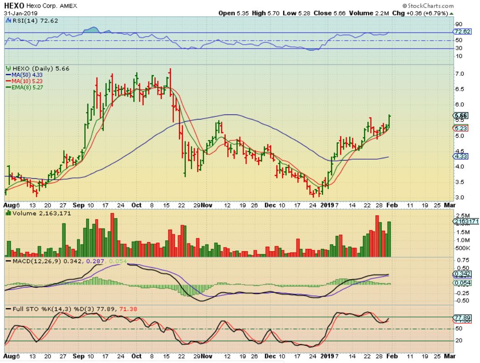Click the volume bars icon before Volume 2,163,171
480x363 pixels.
[x=9, y=213]
